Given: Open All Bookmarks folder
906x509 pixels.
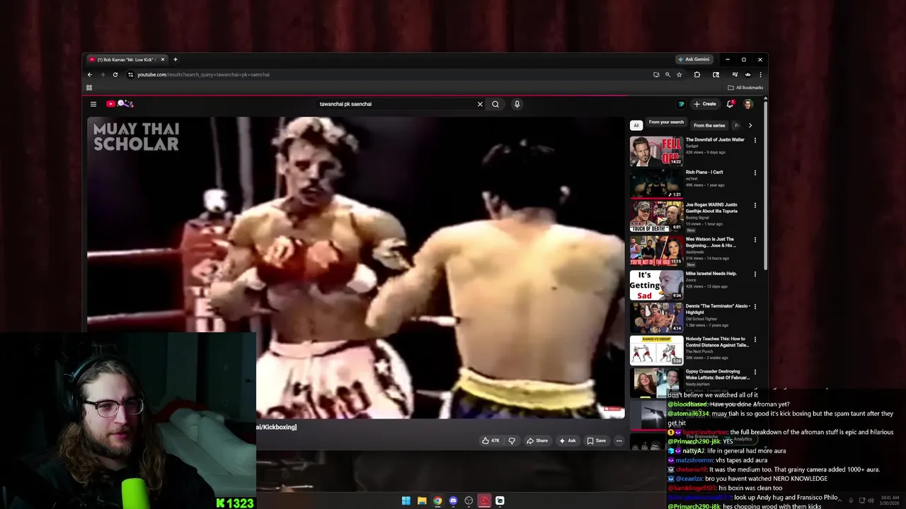Looking at the screenshot, I should pos(745,88).
